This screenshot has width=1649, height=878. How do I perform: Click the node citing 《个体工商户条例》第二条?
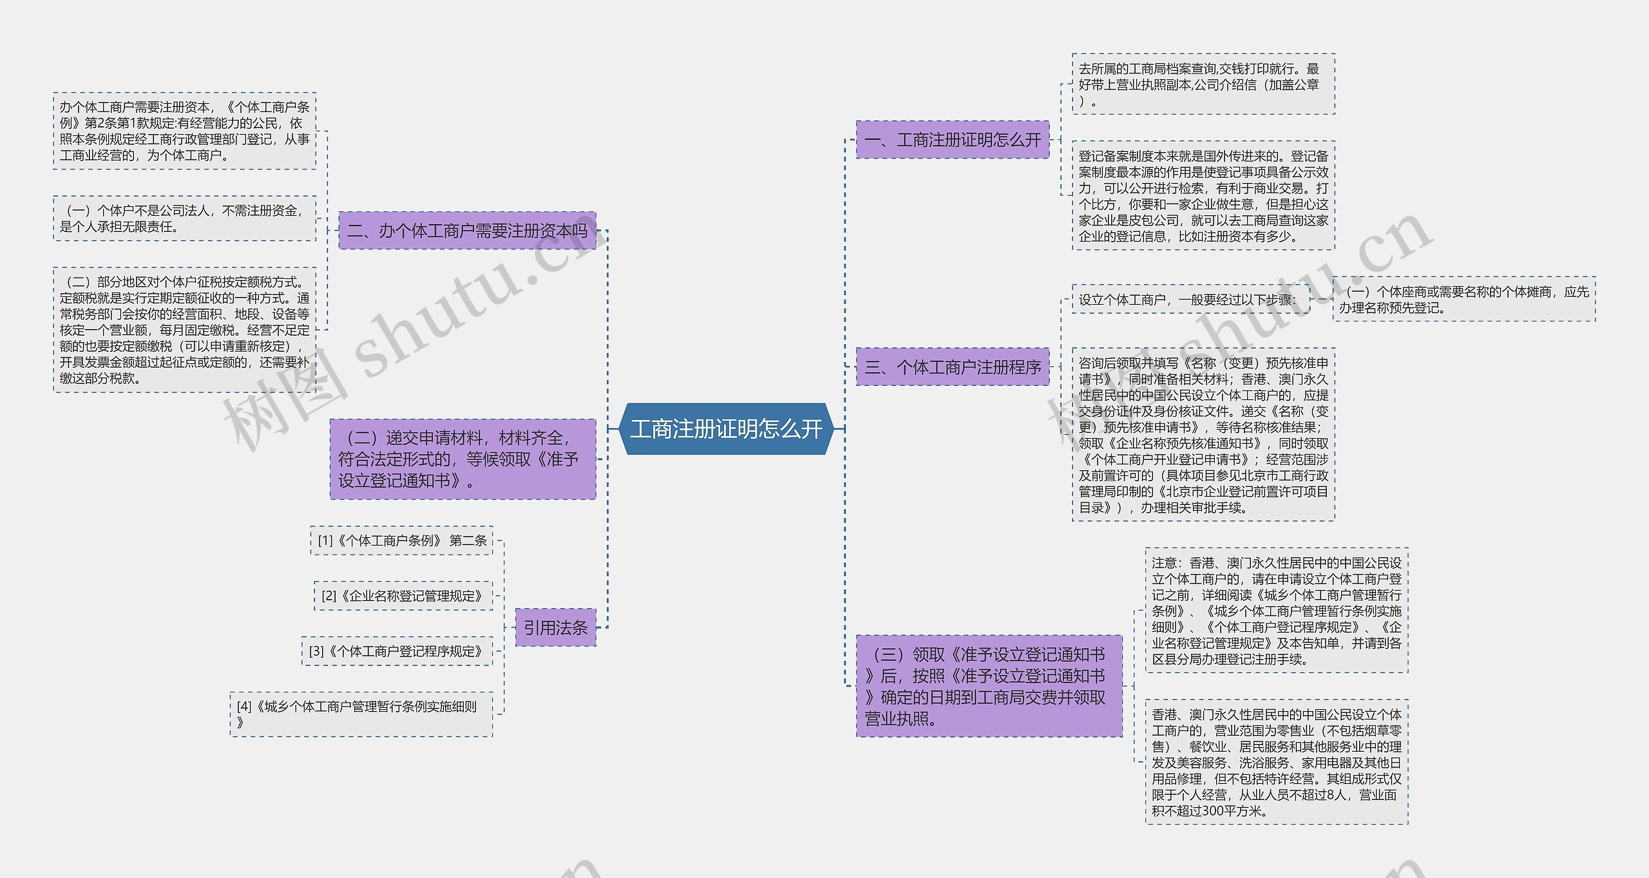coord(404,541)
